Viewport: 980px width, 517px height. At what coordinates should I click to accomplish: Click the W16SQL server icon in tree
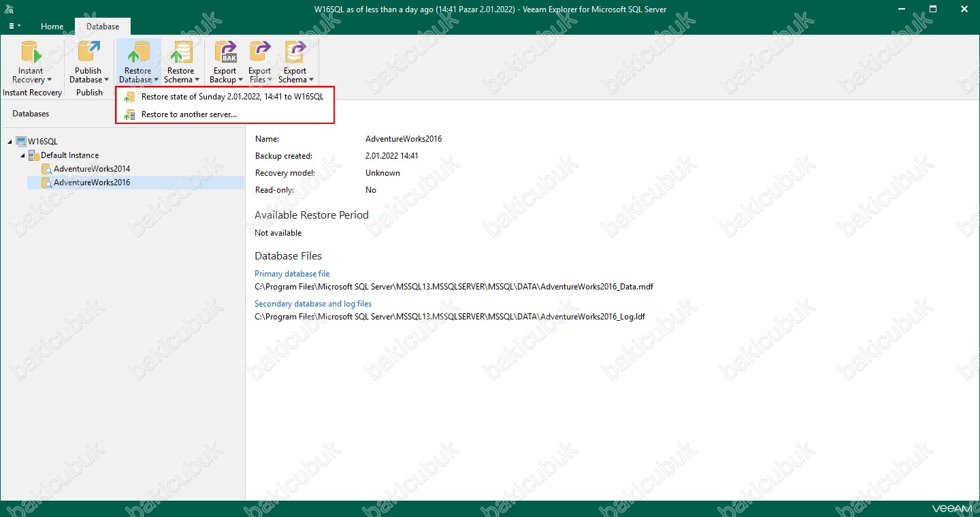click(21, 142)
